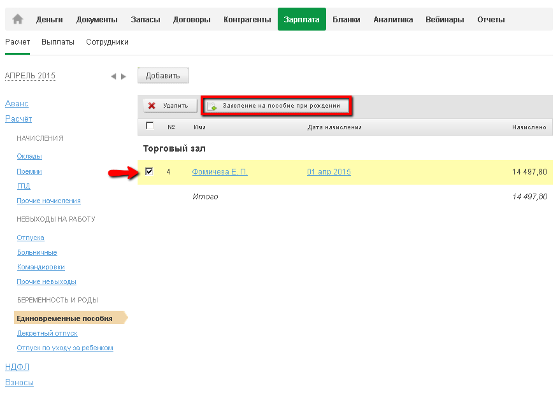Uncheck the Фомичева Е. П. row checkbox
This screenshot has width=558, height=398.
(x=150, y=171)
